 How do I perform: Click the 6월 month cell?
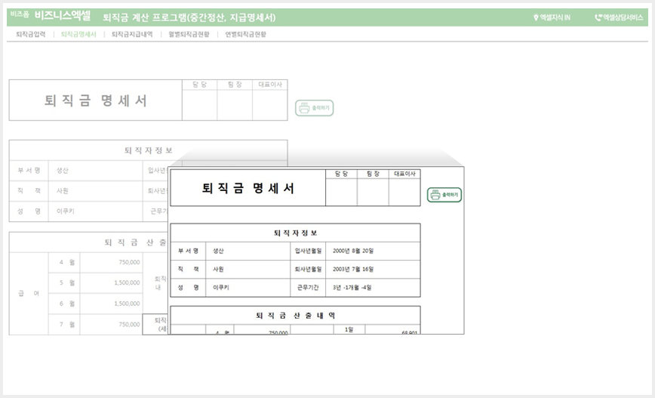point(64,304)
